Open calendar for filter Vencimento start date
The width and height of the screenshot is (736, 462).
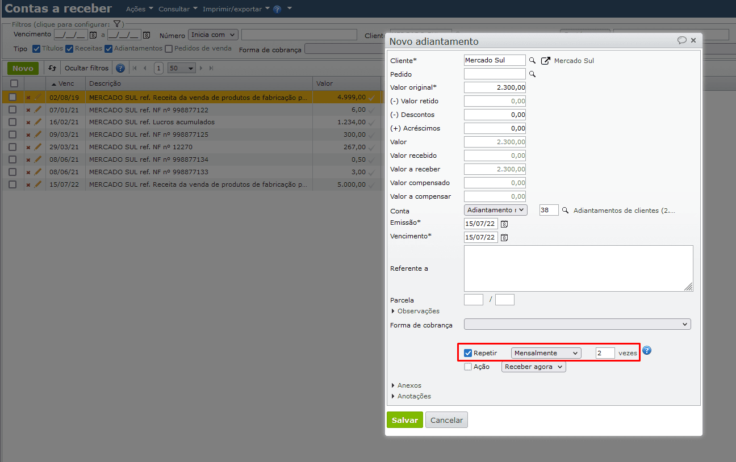[93, 35]
